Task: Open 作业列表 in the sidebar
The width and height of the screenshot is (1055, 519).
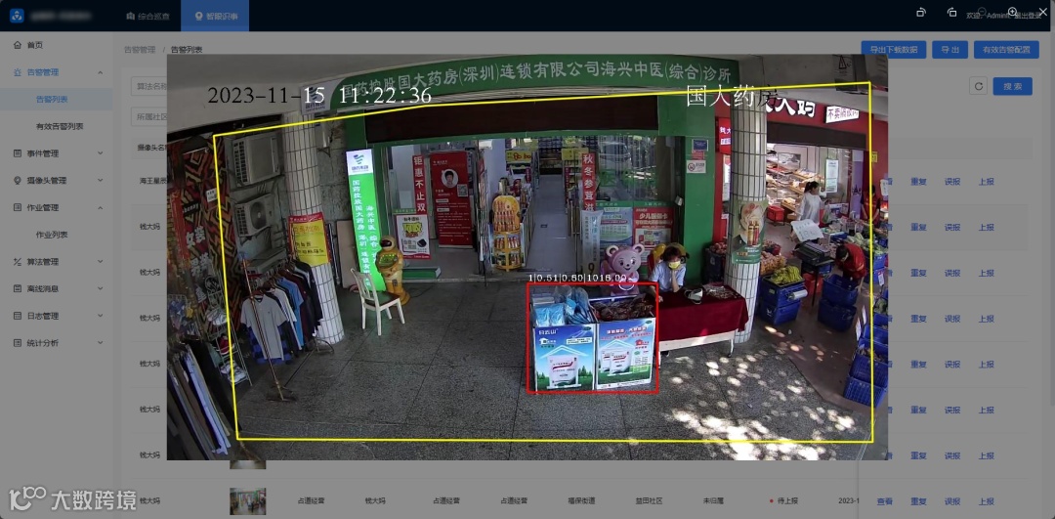Action: (52, 235)
